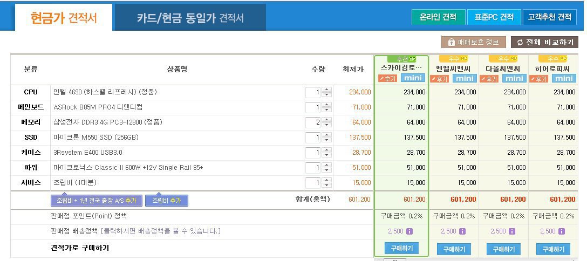Open shipping info icon in 엔엘씨앤씨 column
Viewport: 587px width, 261px height.
pos(462,231)
